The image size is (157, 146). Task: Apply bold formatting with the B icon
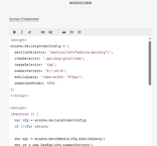(x=14, y=32)
